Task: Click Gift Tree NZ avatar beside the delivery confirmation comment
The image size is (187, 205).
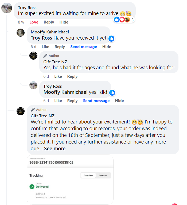Action: click(x=21, y=111)
